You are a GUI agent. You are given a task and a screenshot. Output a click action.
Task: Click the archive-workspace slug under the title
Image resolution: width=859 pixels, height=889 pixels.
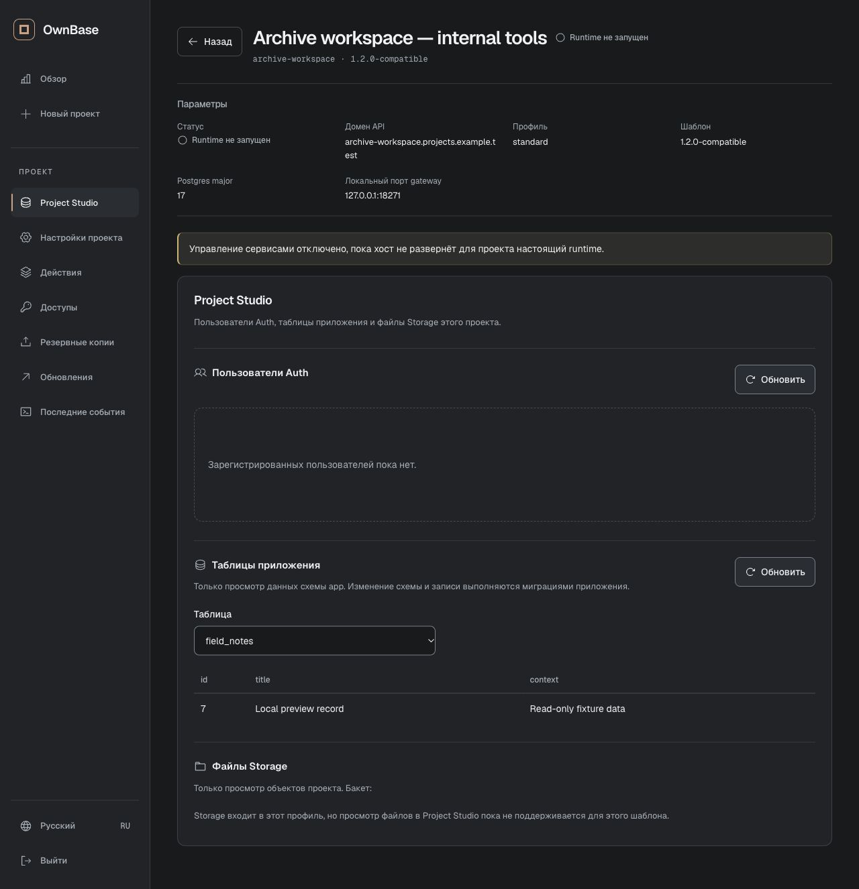(294, 59)
